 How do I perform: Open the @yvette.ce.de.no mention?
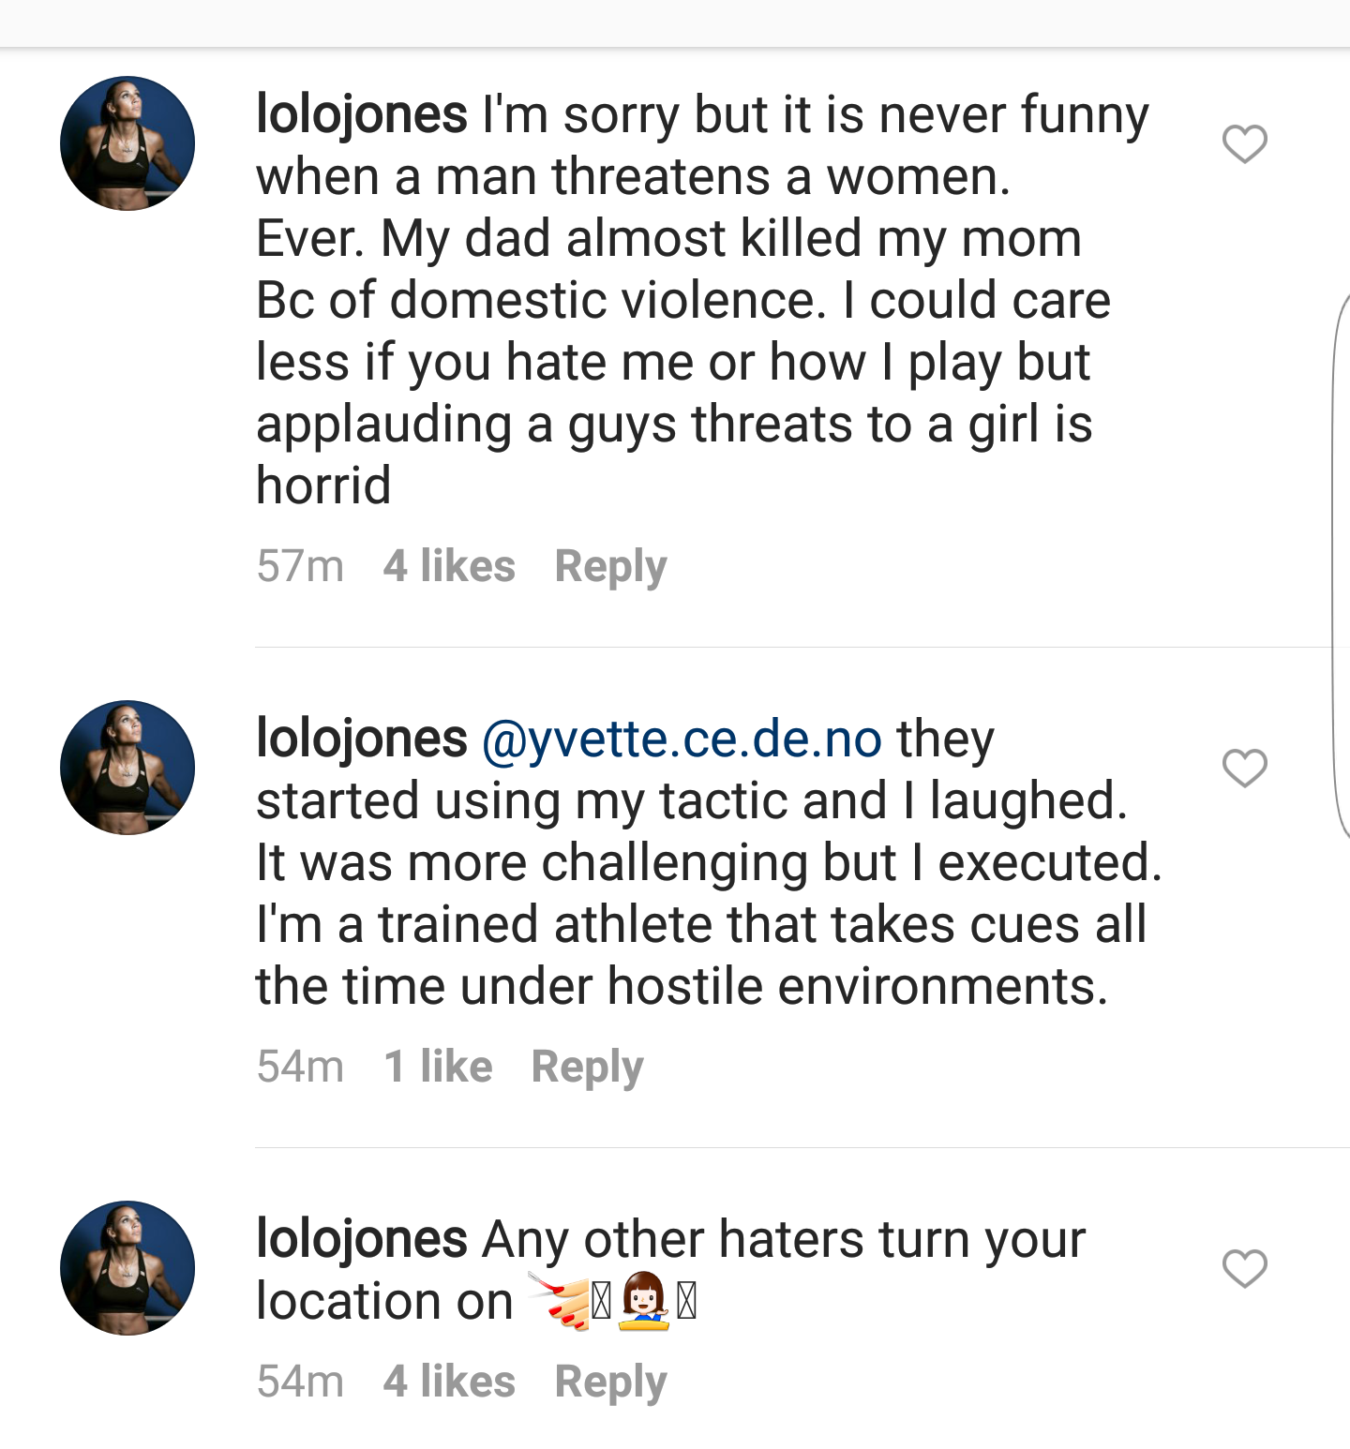coord(682,740)
